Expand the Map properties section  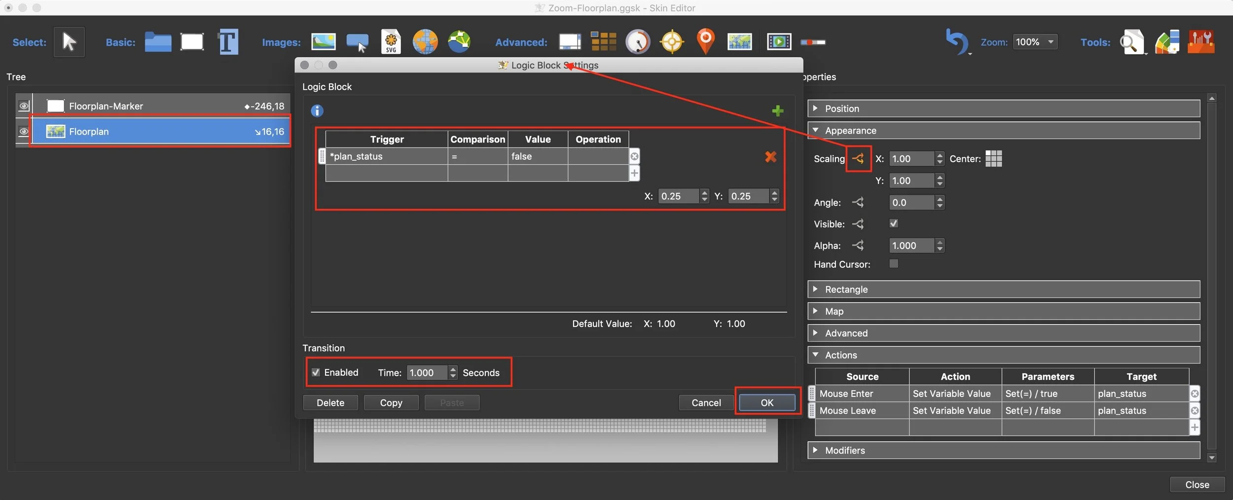(1004, 311)
